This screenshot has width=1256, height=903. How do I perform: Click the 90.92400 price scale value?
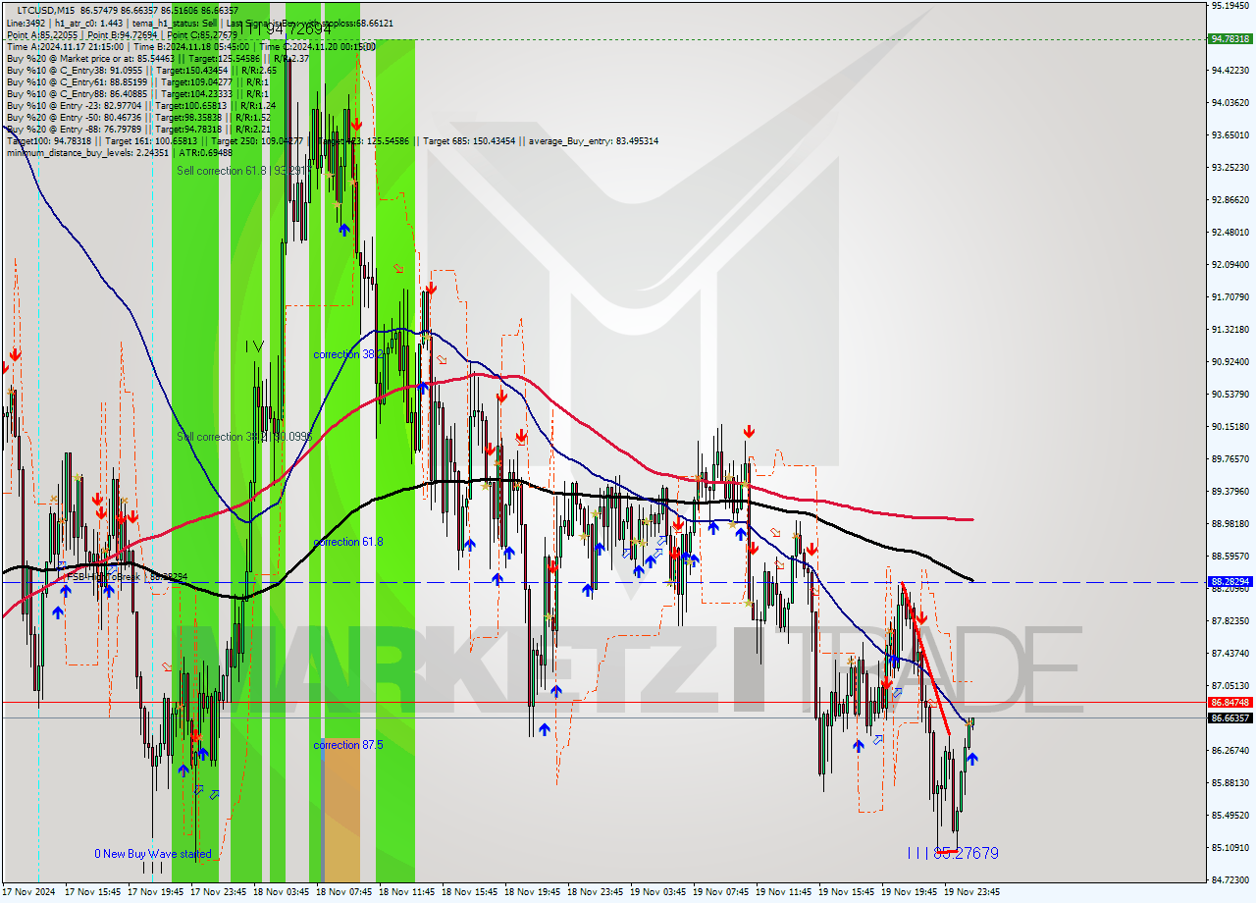pos(1230,361)
